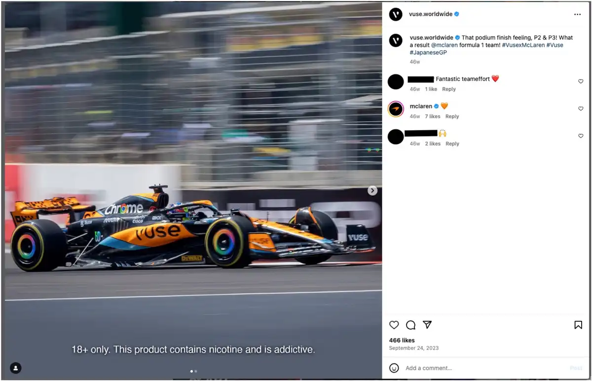Viewport: 592px width, 381px height.
Task: Open the comment speech bubble icon
Action: pyautogui.click(x=410, y=325)
